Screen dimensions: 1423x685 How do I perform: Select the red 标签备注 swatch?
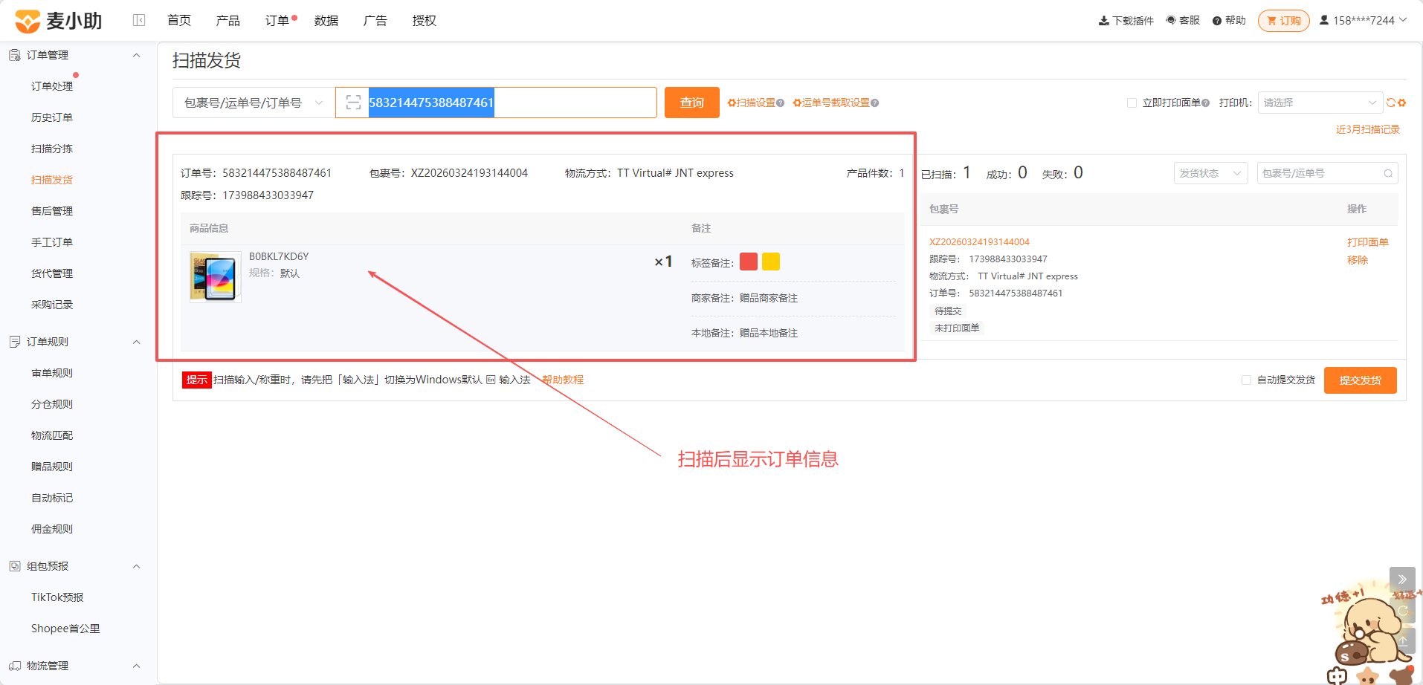point(749,262)
